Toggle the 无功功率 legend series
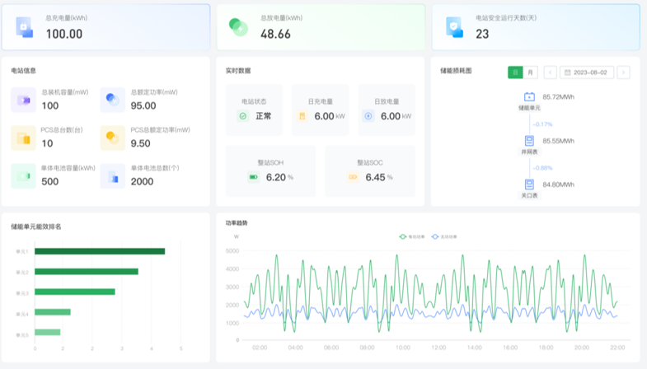Viewport: 647px width, 369px height. [444, 236]
